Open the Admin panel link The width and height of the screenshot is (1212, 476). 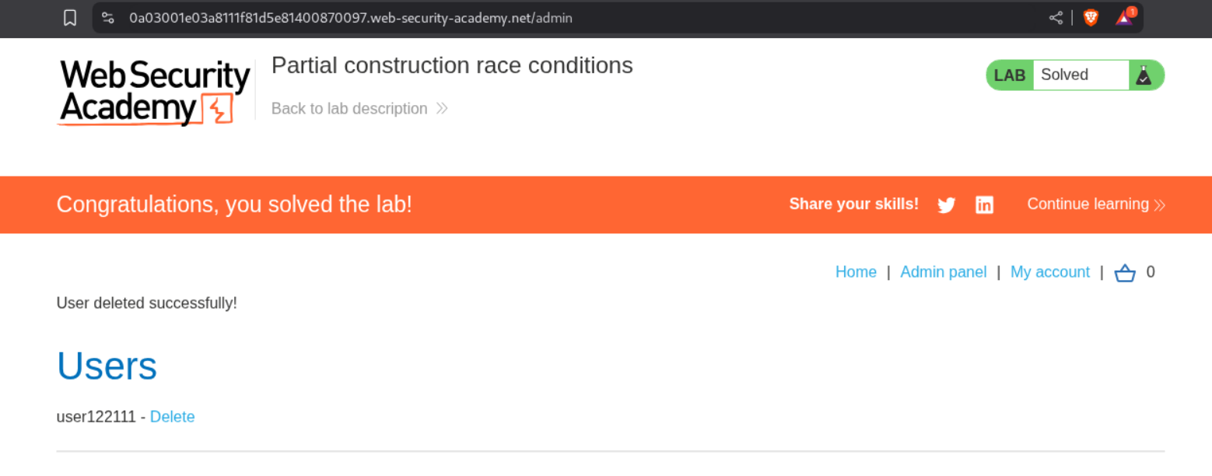tap(943, 272)
